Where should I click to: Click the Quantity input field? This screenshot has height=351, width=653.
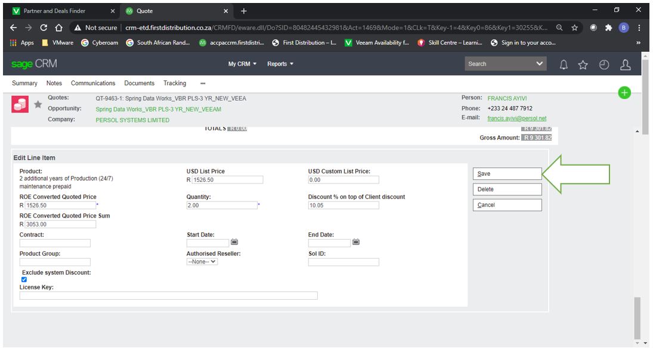point(221,206)
